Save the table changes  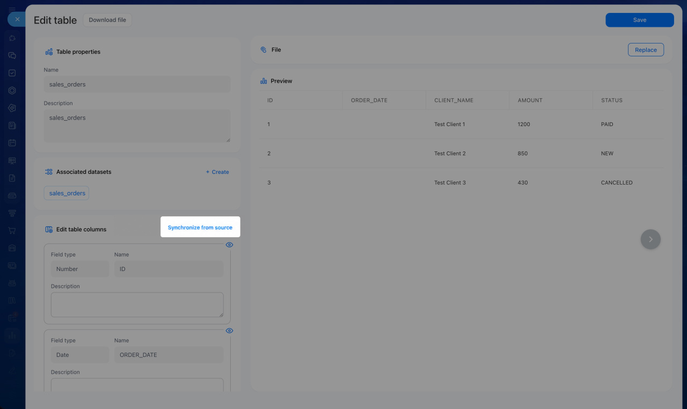pos(640,20)
